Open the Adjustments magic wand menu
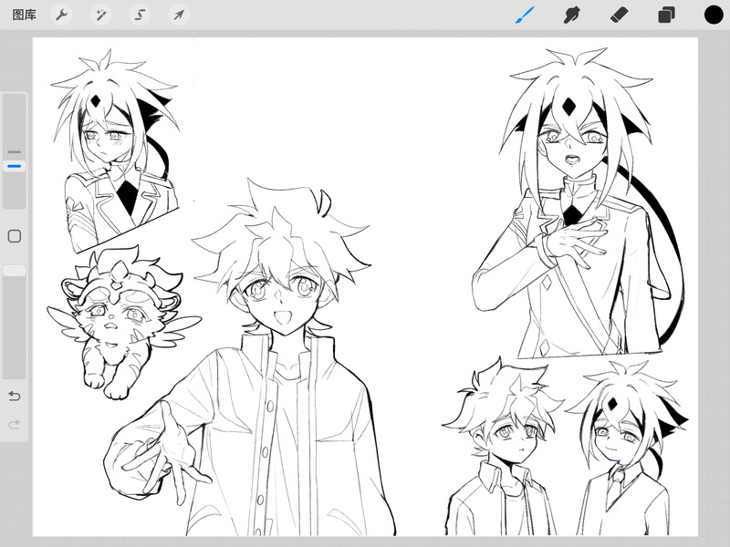 (100, 15)
